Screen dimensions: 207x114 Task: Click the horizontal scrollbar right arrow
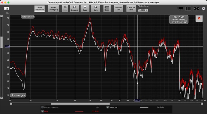tap(202, 104)
